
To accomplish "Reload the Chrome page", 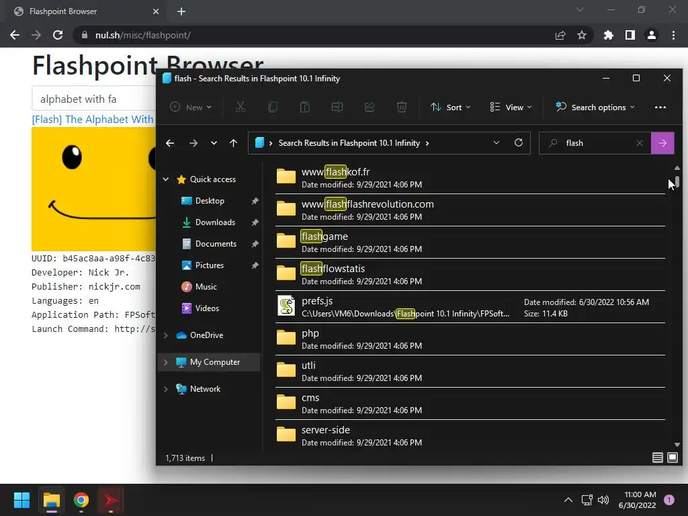I will click(58, 35).
